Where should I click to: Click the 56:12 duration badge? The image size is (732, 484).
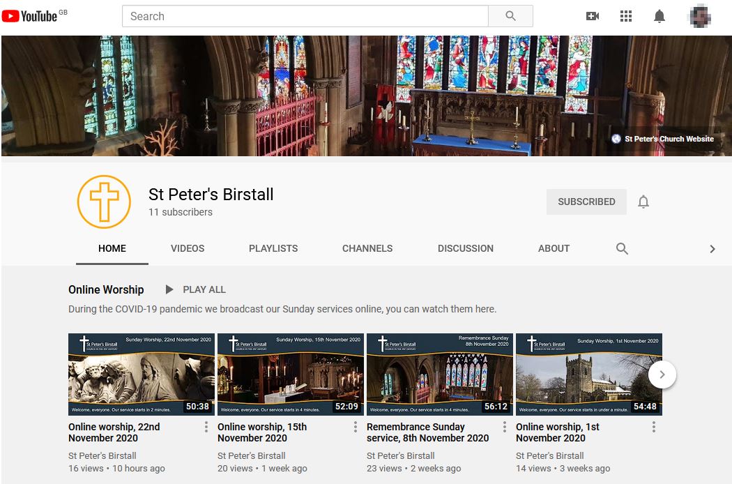496,407
